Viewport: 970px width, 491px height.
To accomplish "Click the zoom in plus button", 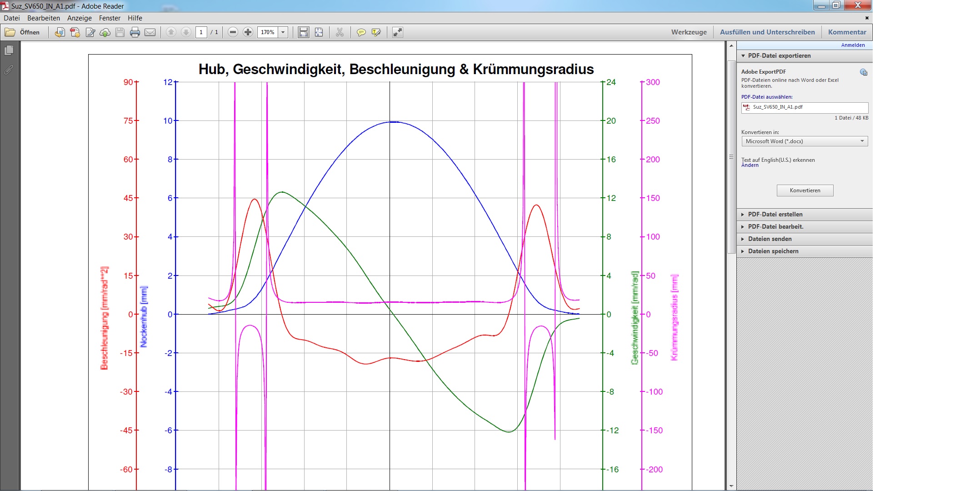I will [x=248, y=32].
